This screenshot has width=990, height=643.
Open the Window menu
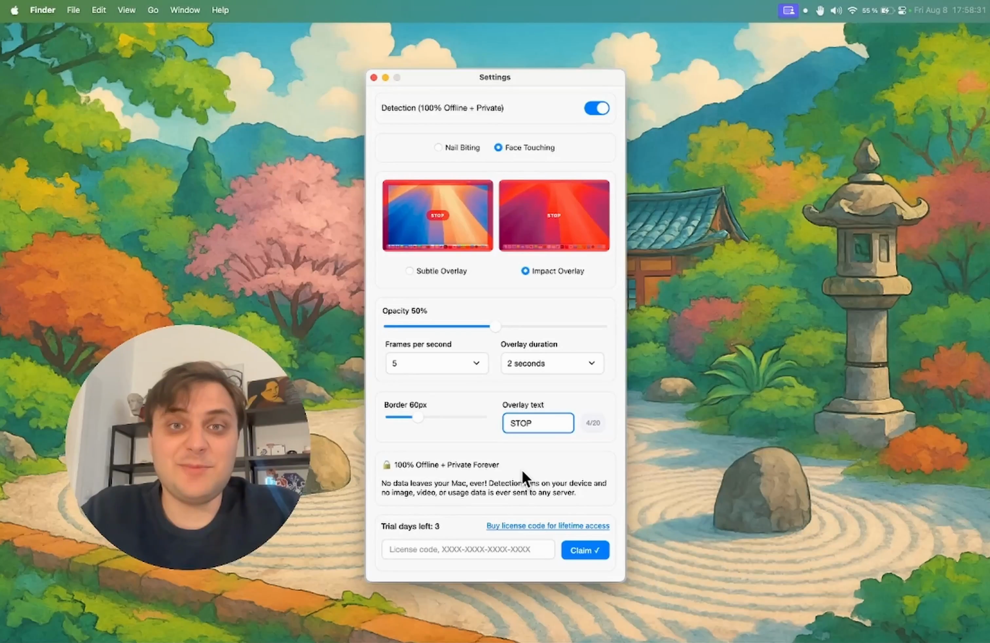[x=185, y=10]
